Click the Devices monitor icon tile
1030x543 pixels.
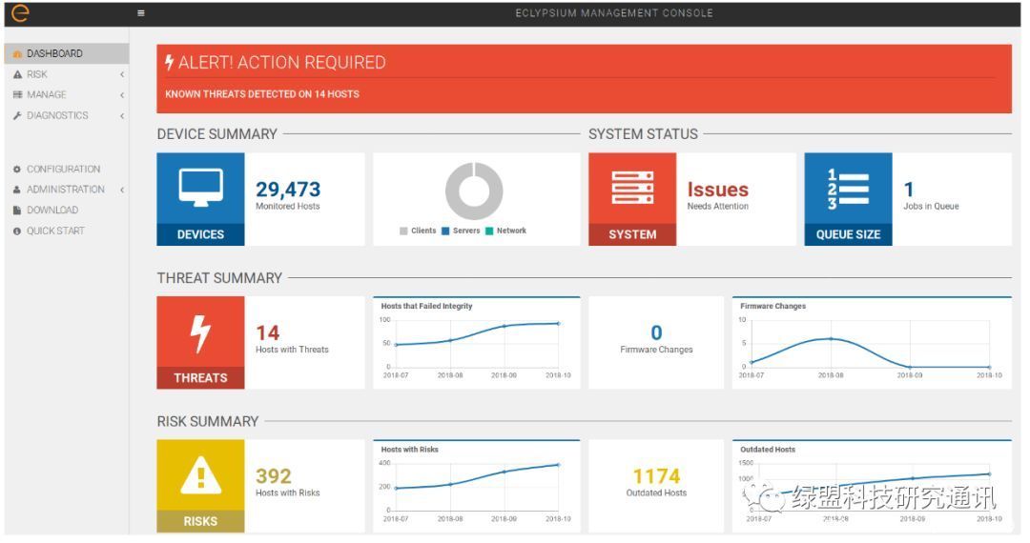[200, 199]
